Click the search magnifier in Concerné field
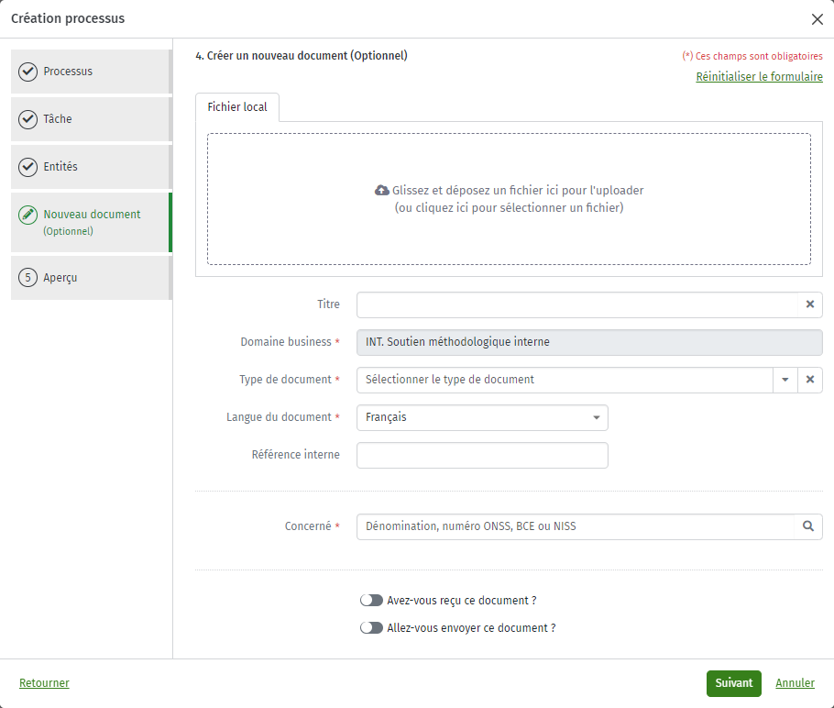 pos(808,525)
